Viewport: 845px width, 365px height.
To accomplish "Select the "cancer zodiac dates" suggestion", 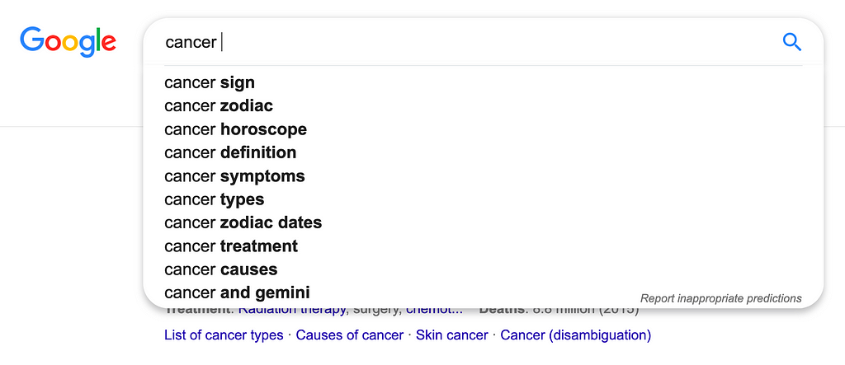I will coord(243,222).
